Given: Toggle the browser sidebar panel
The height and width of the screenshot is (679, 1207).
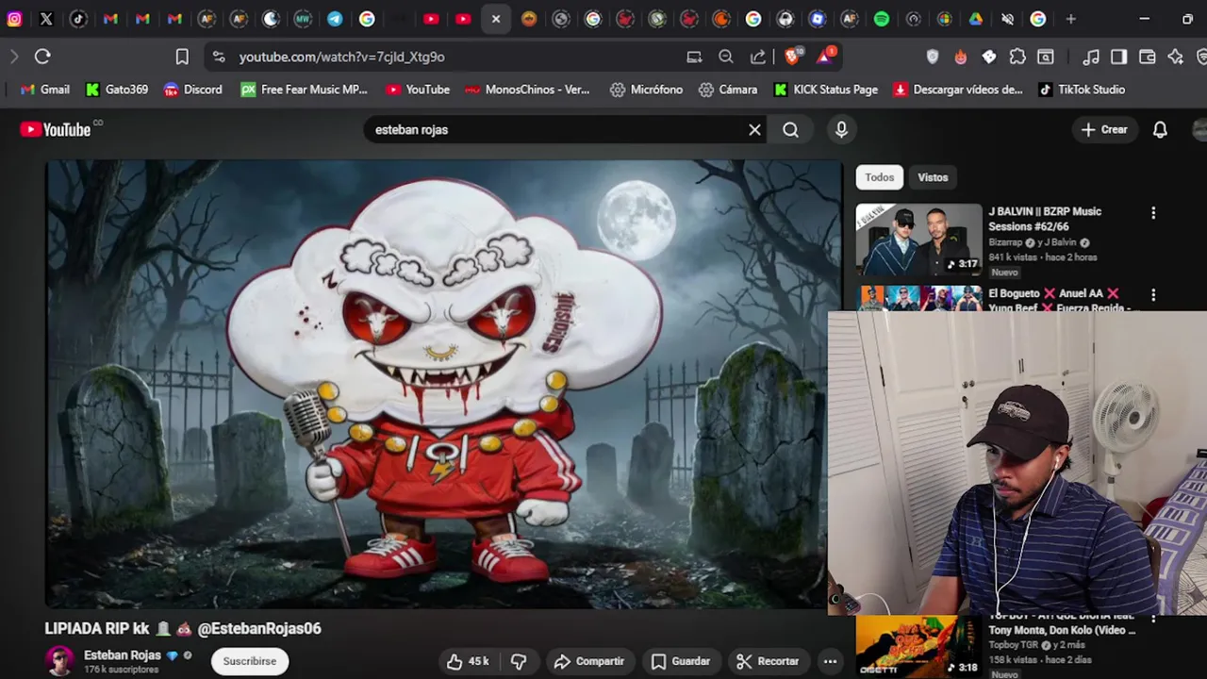Looking at the screenshot, I should 1119,57.
